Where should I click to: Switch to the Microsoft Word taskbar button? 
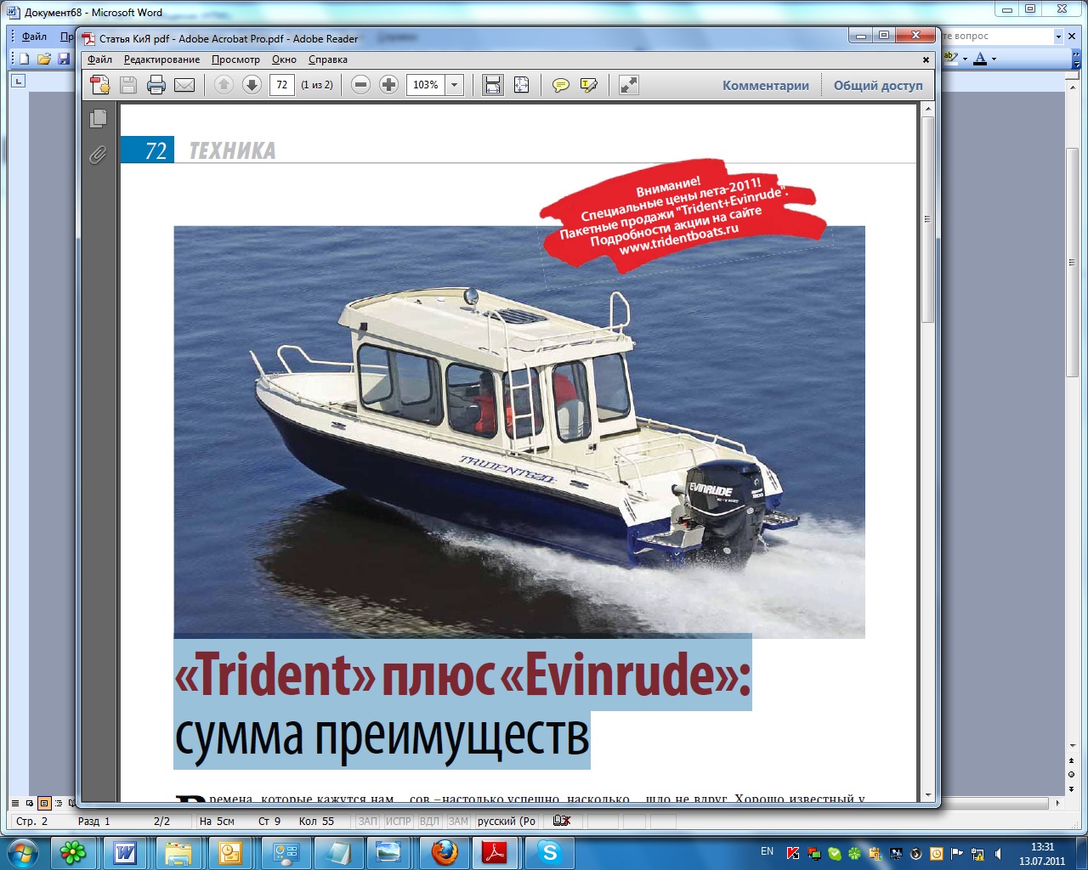[126, 853]
